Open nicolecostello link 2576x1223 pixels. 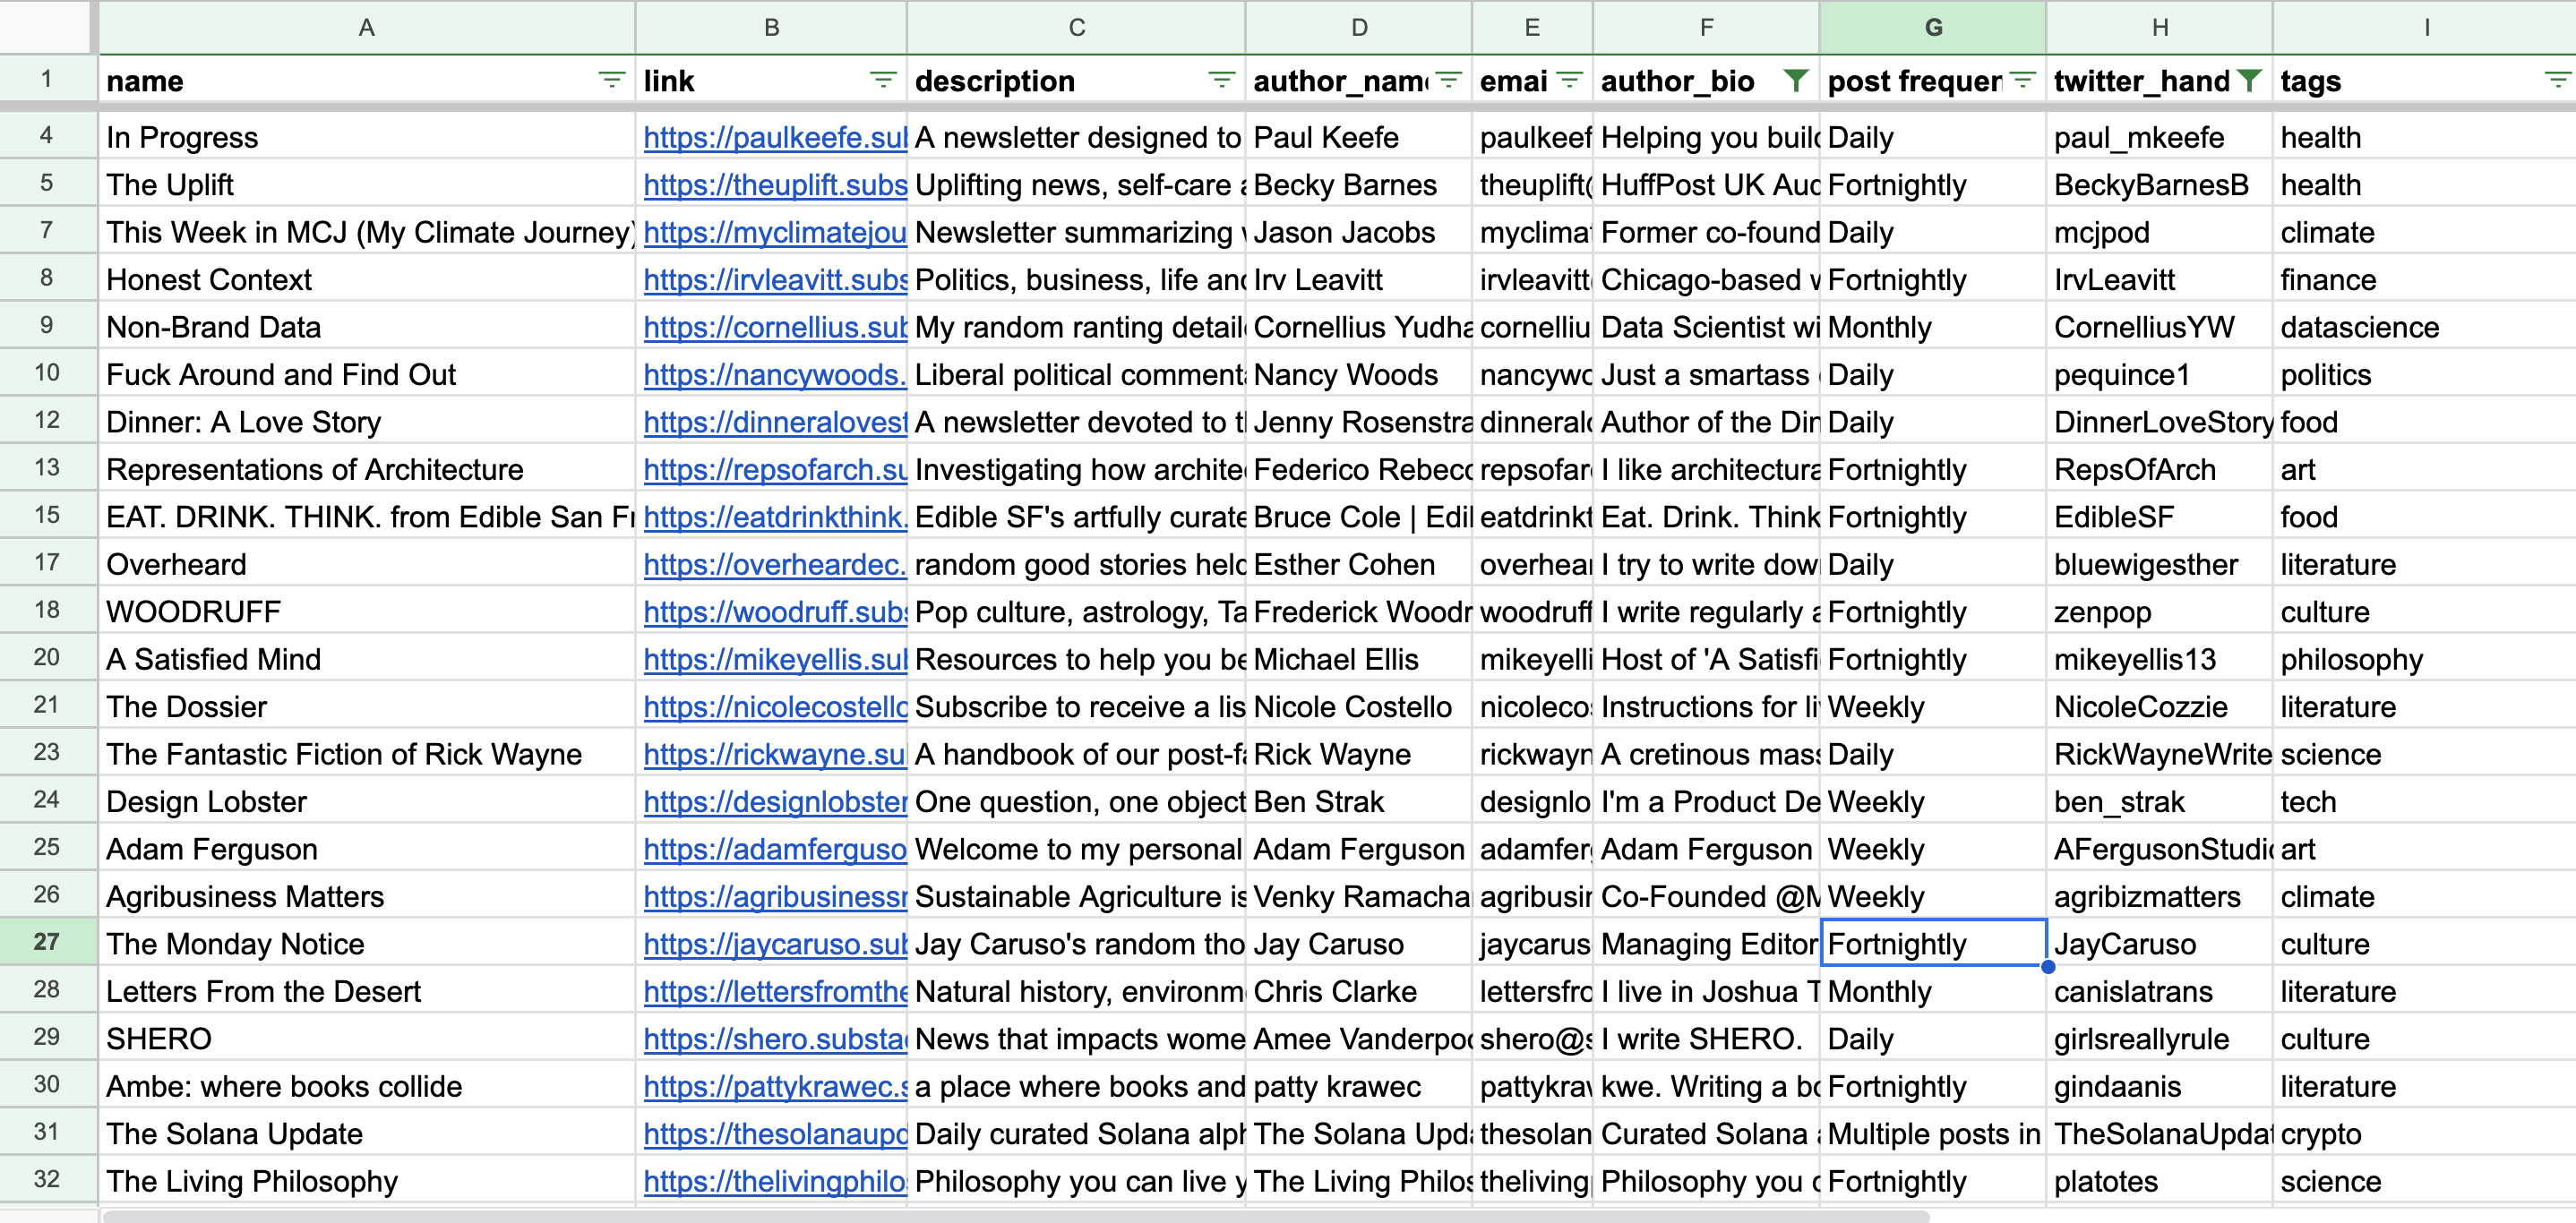pyautogui.click(x=774, y=706)
